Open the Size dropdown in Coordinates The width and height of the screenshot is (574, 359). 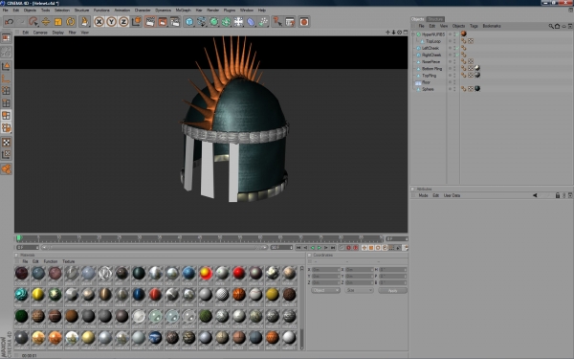click(x=359, y=290)
